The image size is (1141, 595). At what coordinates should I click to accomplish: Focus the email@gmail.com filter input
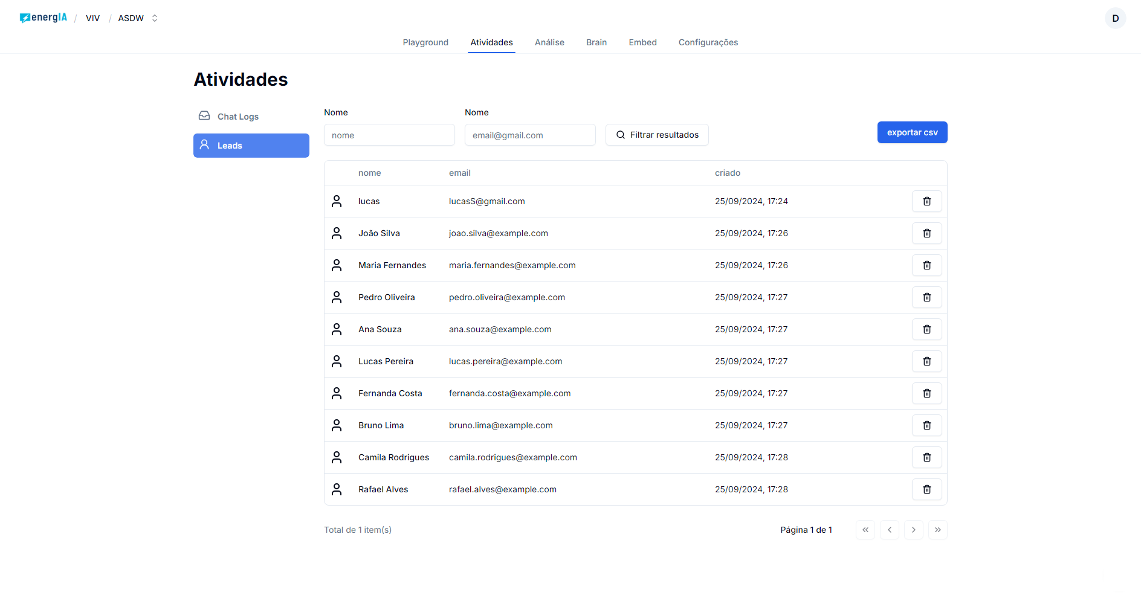530,135
